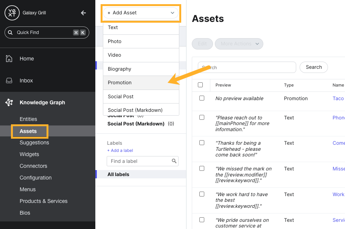Collapse sidebar with the back arrow
This screenshot has width=345, height=229.
click(x=84, y=13)
